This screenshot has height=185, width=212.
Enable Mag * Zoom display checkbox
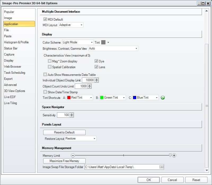pos(50,61)
